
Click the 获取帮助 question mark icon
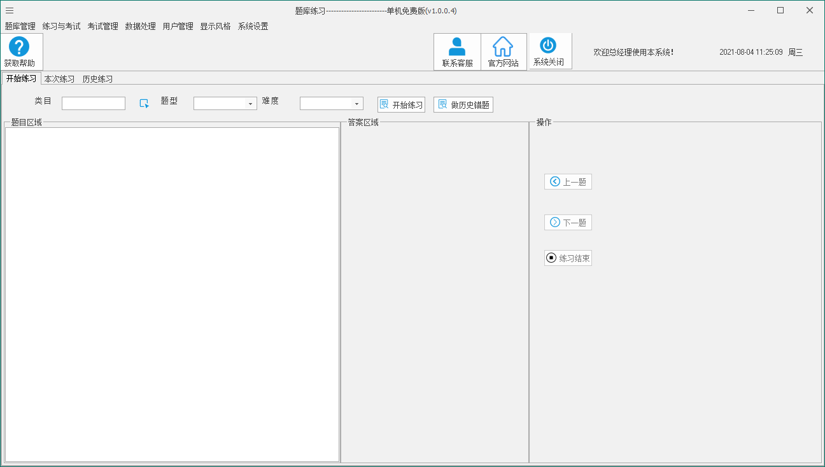pyautogui.click(x=19, y=46)
